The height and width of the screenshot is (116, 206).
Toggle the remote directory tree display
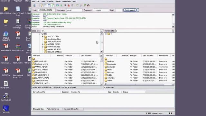(x=49, y=5)
